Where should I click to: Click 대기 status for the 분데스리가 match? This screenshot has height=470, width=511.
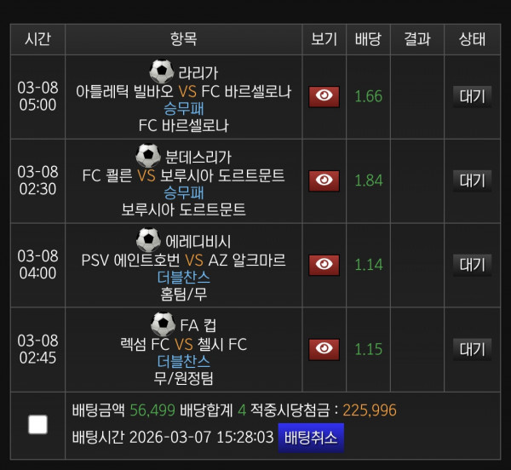click(x=472, y=180)
